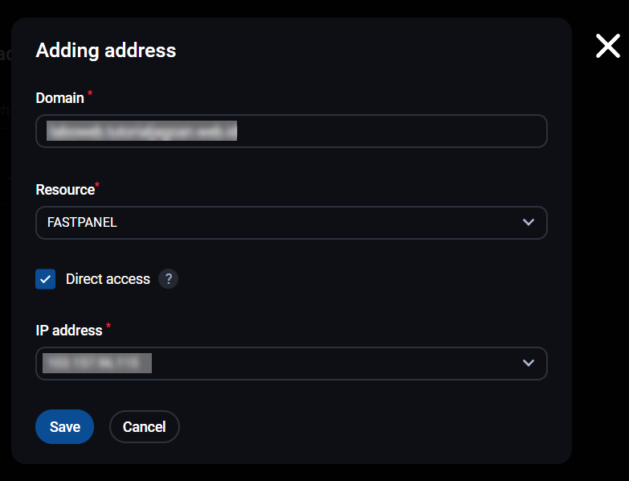Open the Direct access help question mark
Viewport: 629px width, 481px height.
pyautogui.click(x=168, y=278)
